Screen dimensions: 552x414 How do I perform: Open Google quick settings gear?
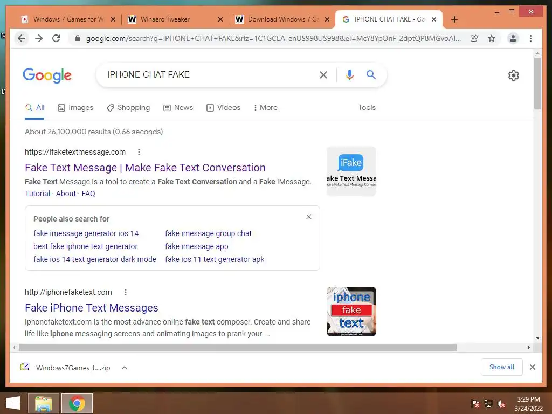[514, 75]
